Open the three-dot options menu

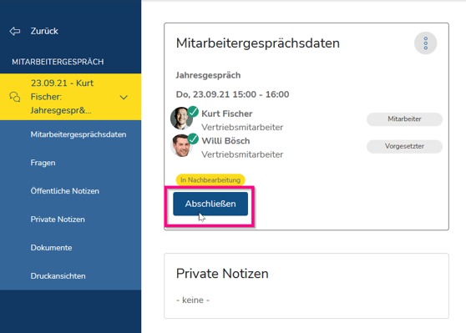tap(426, 43)
